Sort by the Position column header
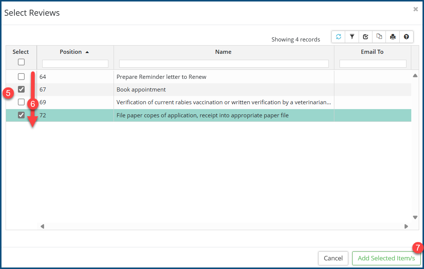This screenshot has height=269, width=424. point(71,52)
